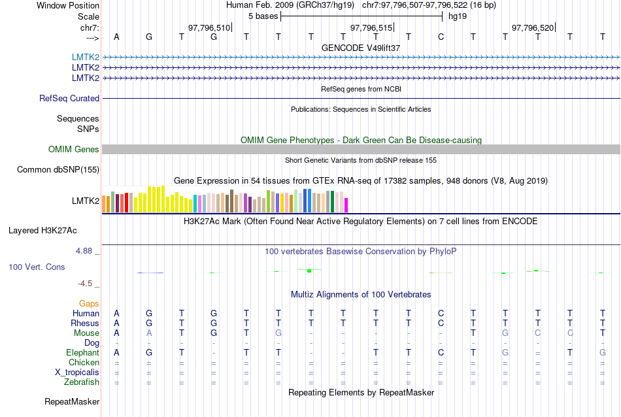Image resolution: width=621 pixels, height=417 pixels.
Task: Click the tallest green PhyloP conservation bar
Action: click(309, 271)
